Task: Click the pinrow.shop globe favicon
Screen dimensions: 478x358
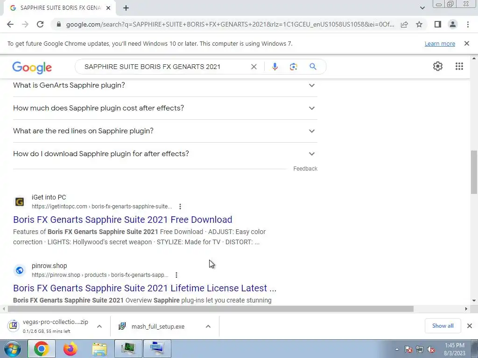Action: point(20,270)
